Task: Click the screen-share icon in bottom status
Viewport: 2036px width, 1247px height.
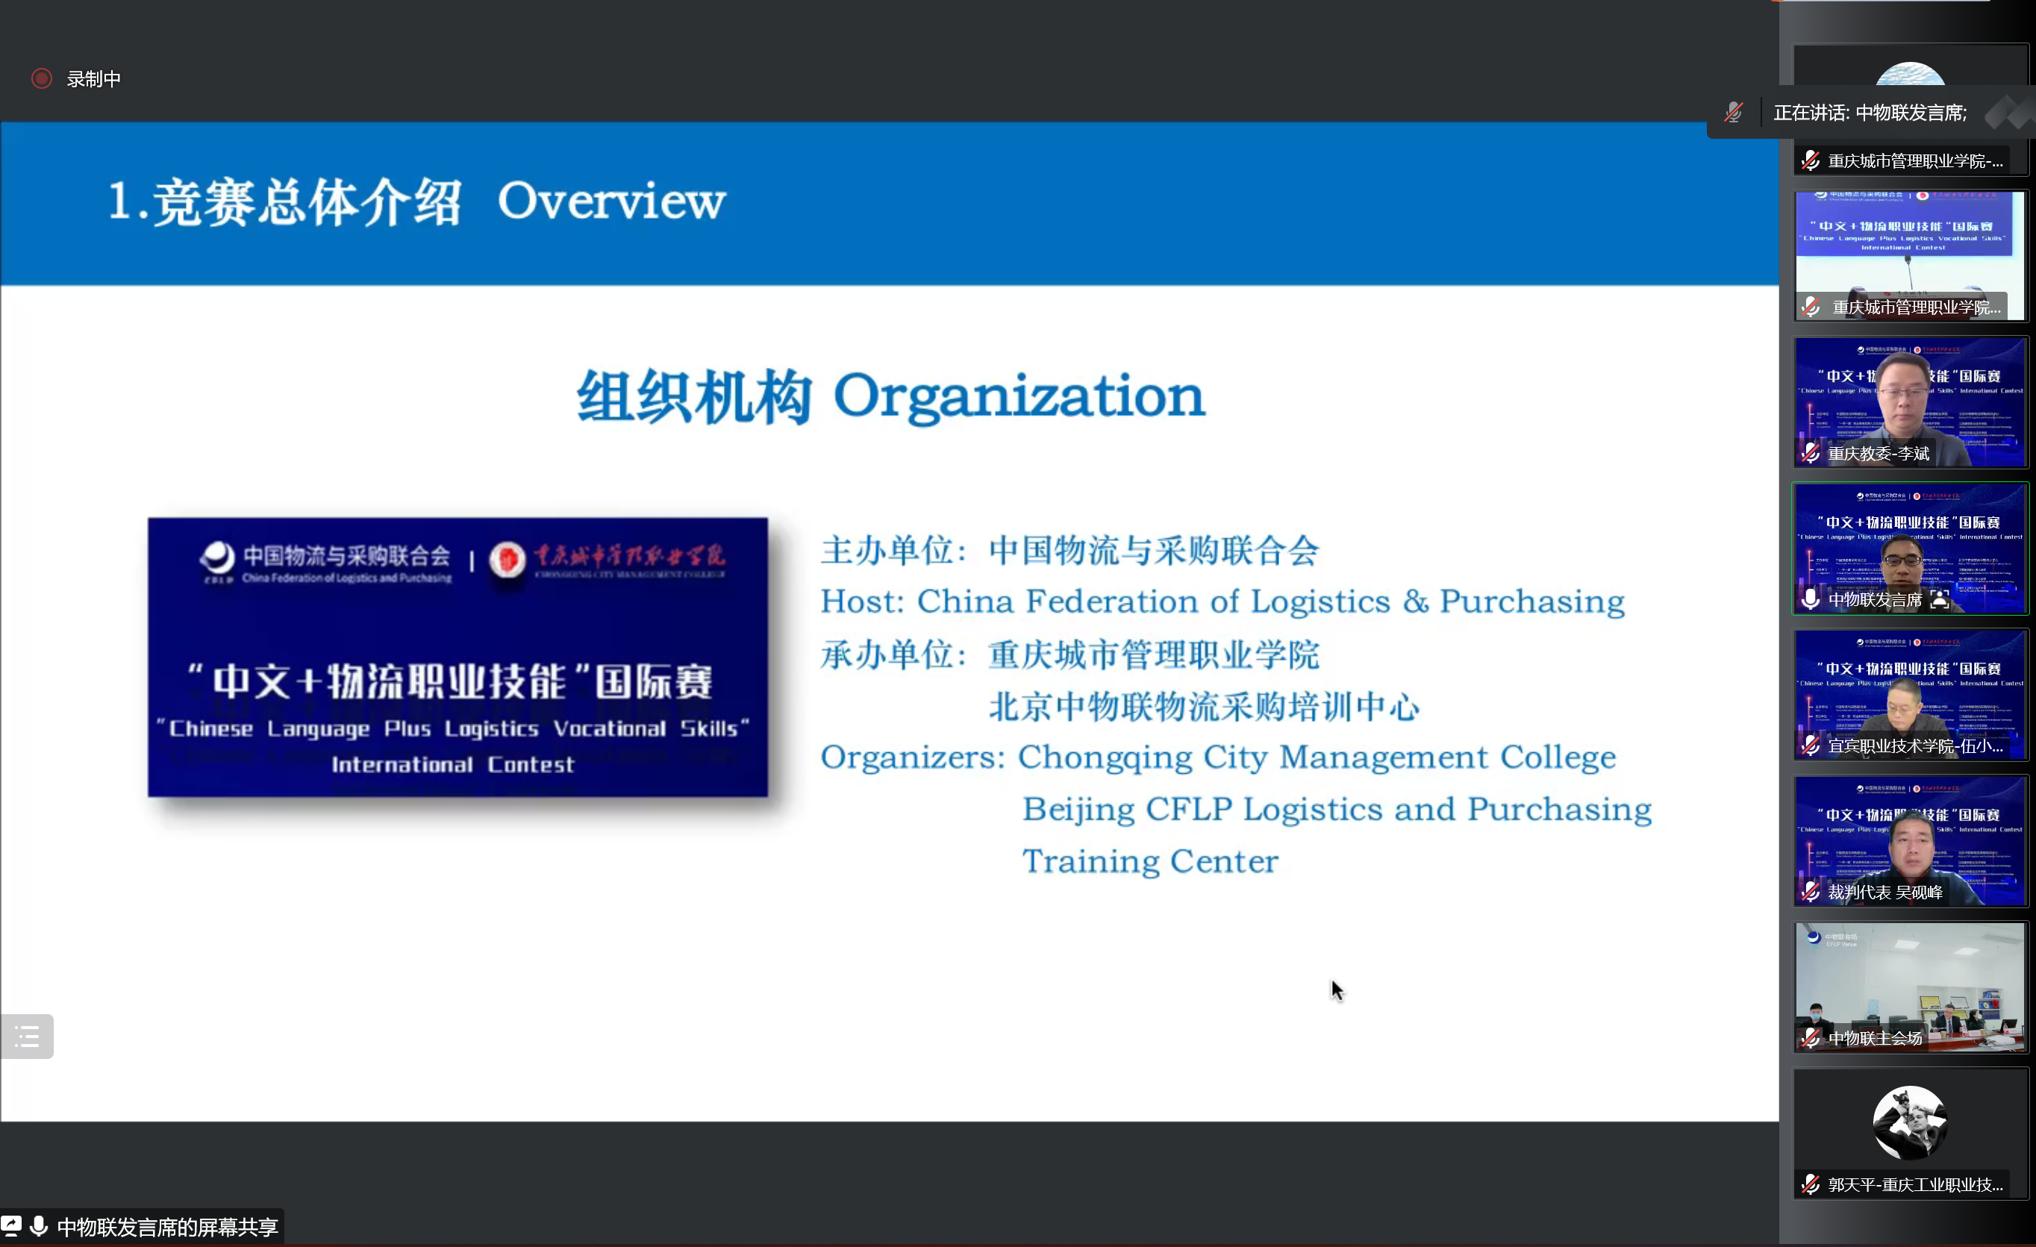Action: pos(12,1225)
